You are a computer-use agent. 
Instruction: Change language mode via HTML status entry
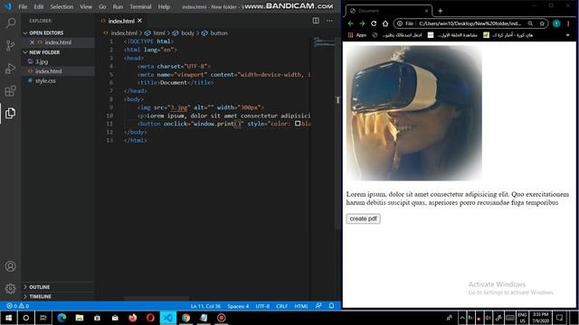[x=301, y=306]
